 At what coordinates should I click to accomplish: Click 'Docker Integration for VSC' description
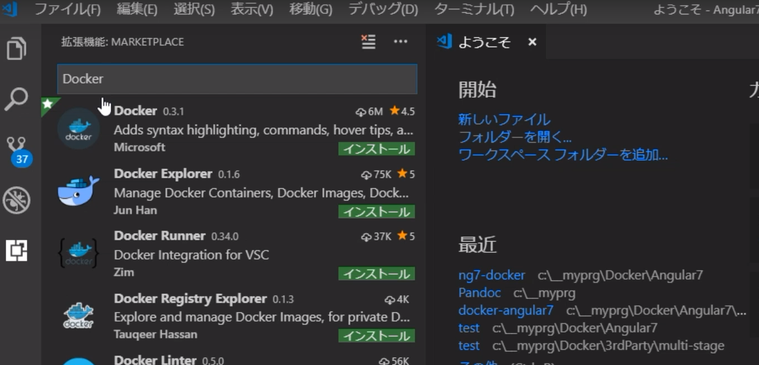pyautogui.click(x=191, y=255)
